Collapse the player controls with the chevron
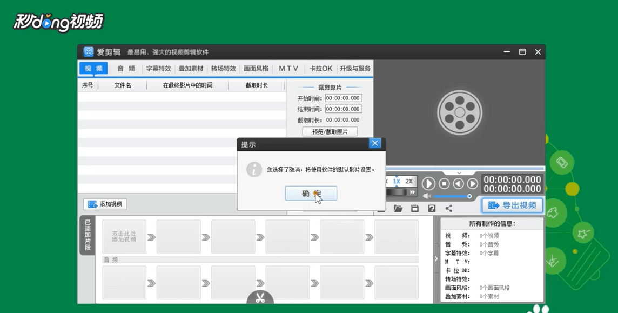618x313 pixels. click(459, 173)
